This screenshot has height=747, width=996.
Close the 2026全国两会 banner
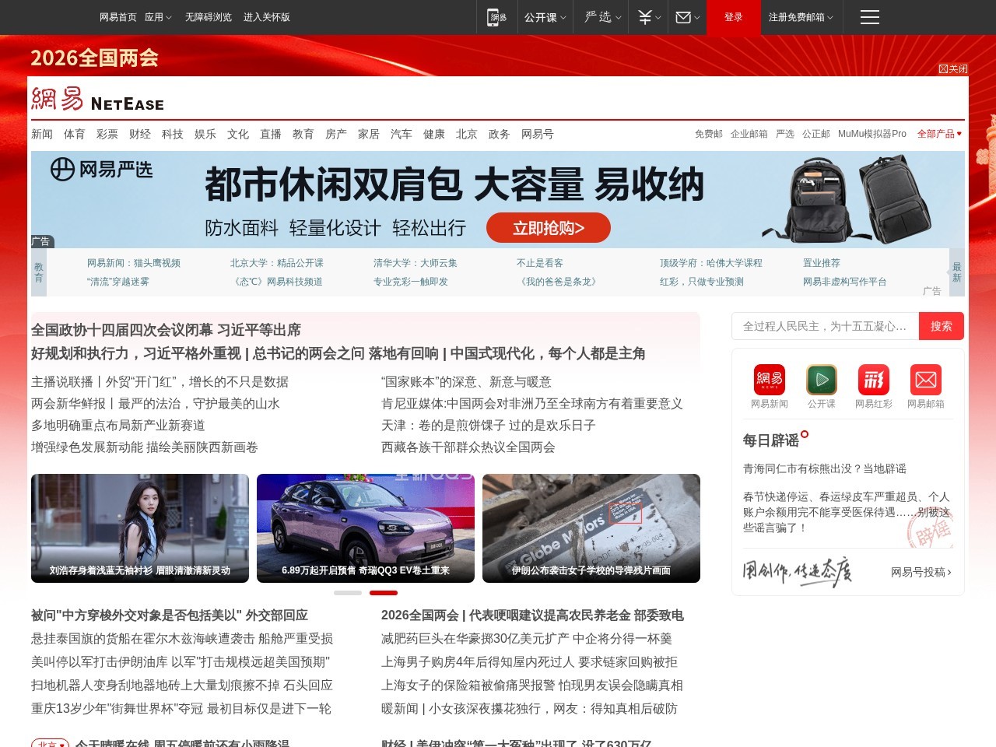[953, 69]
